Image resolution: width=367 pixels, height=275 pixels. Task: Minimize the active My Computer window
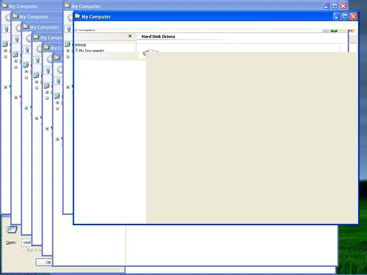pos(337,16)
